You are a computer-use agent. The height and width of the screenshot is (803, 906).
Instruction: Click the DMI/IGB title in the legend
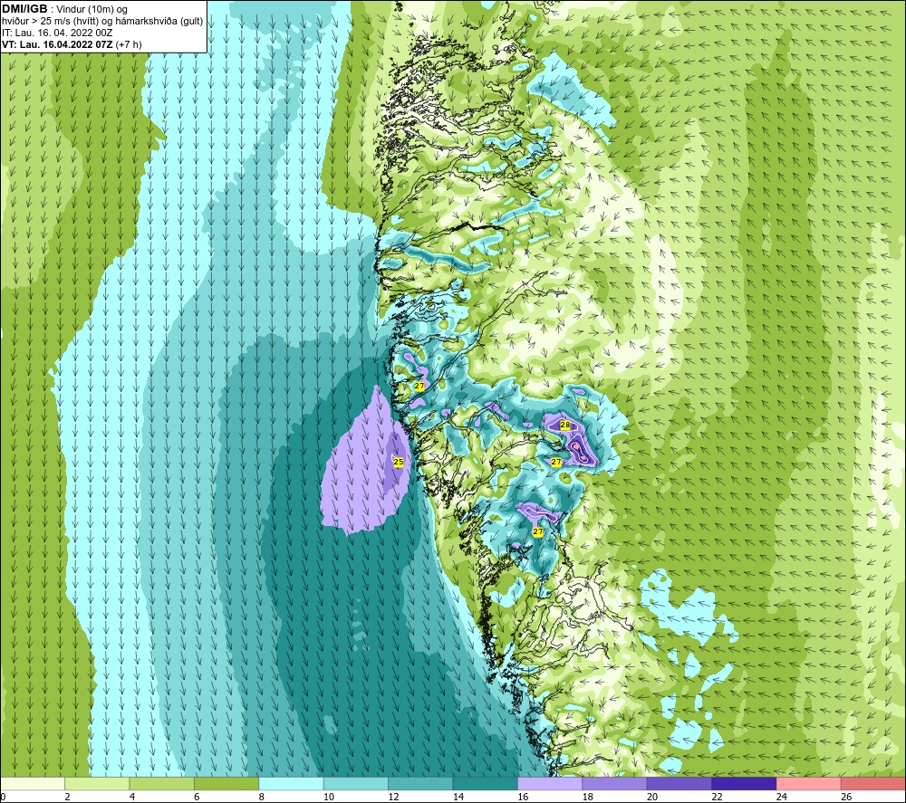click(24, 9)
